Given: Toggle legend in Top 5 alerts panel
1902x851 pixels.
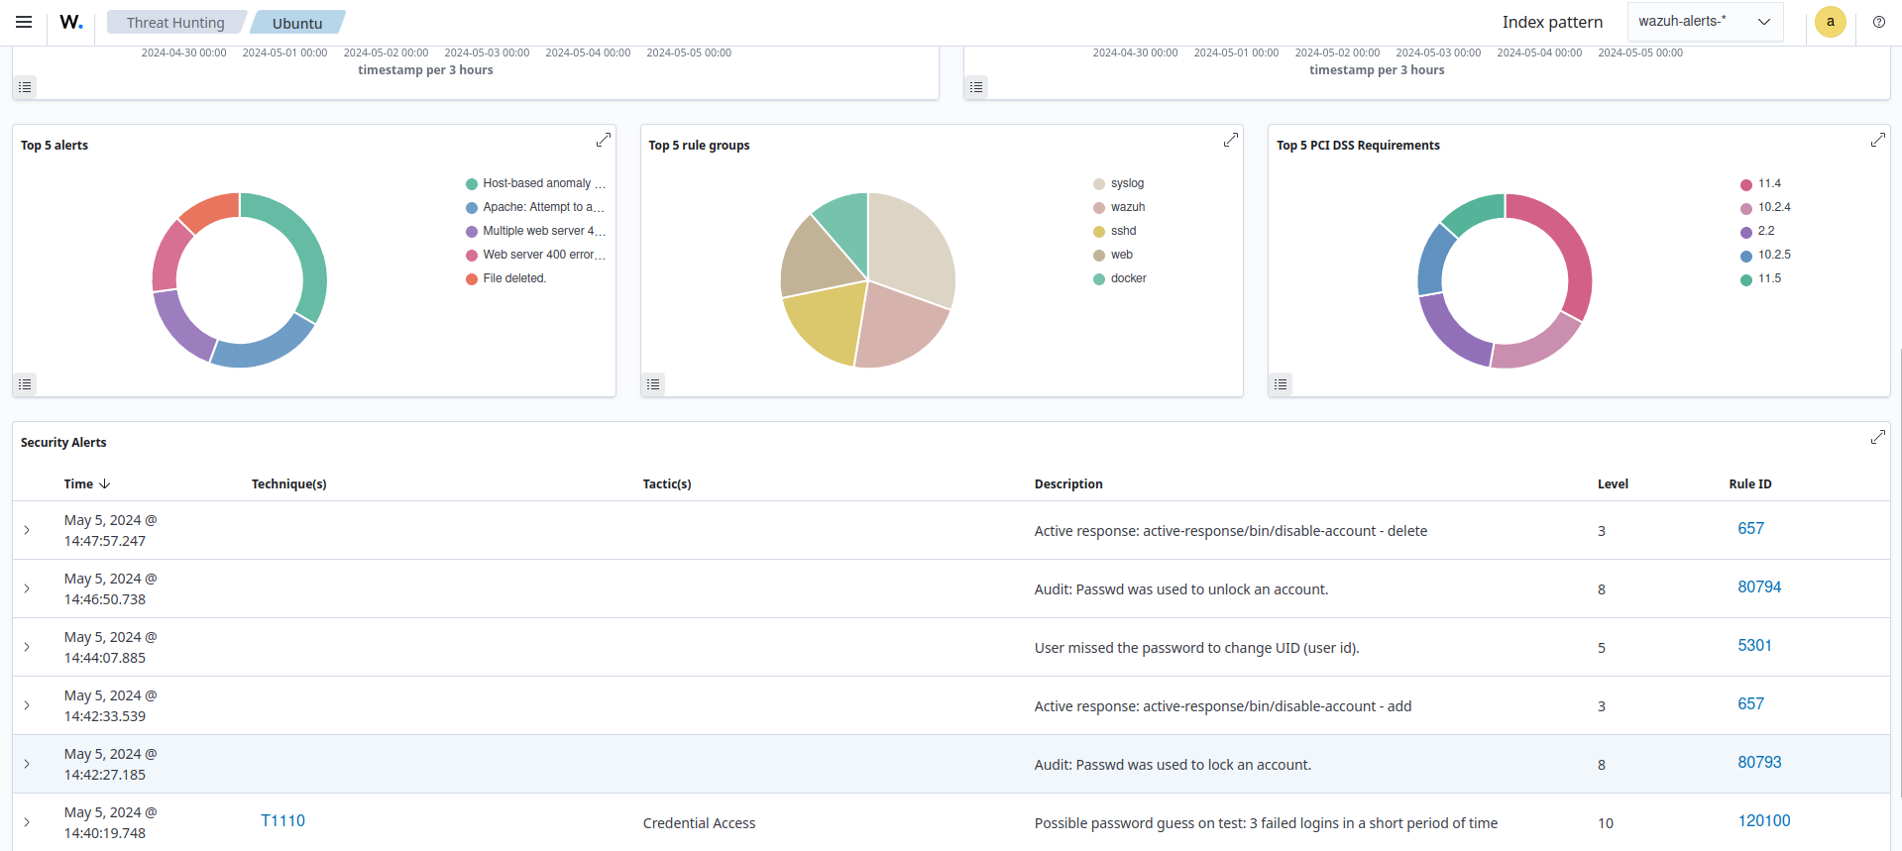Looking at the screenshot, I should click(25, 384).
